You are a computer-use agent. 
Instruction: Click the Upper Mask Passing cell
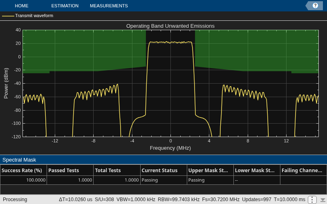click(x=210, y=180)
